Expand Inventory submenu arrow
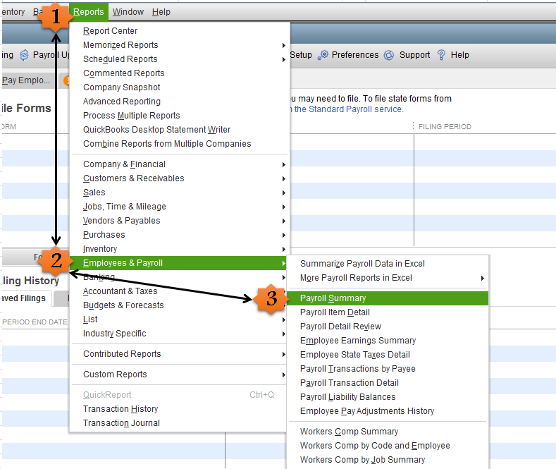 click(x=284, y=249)
